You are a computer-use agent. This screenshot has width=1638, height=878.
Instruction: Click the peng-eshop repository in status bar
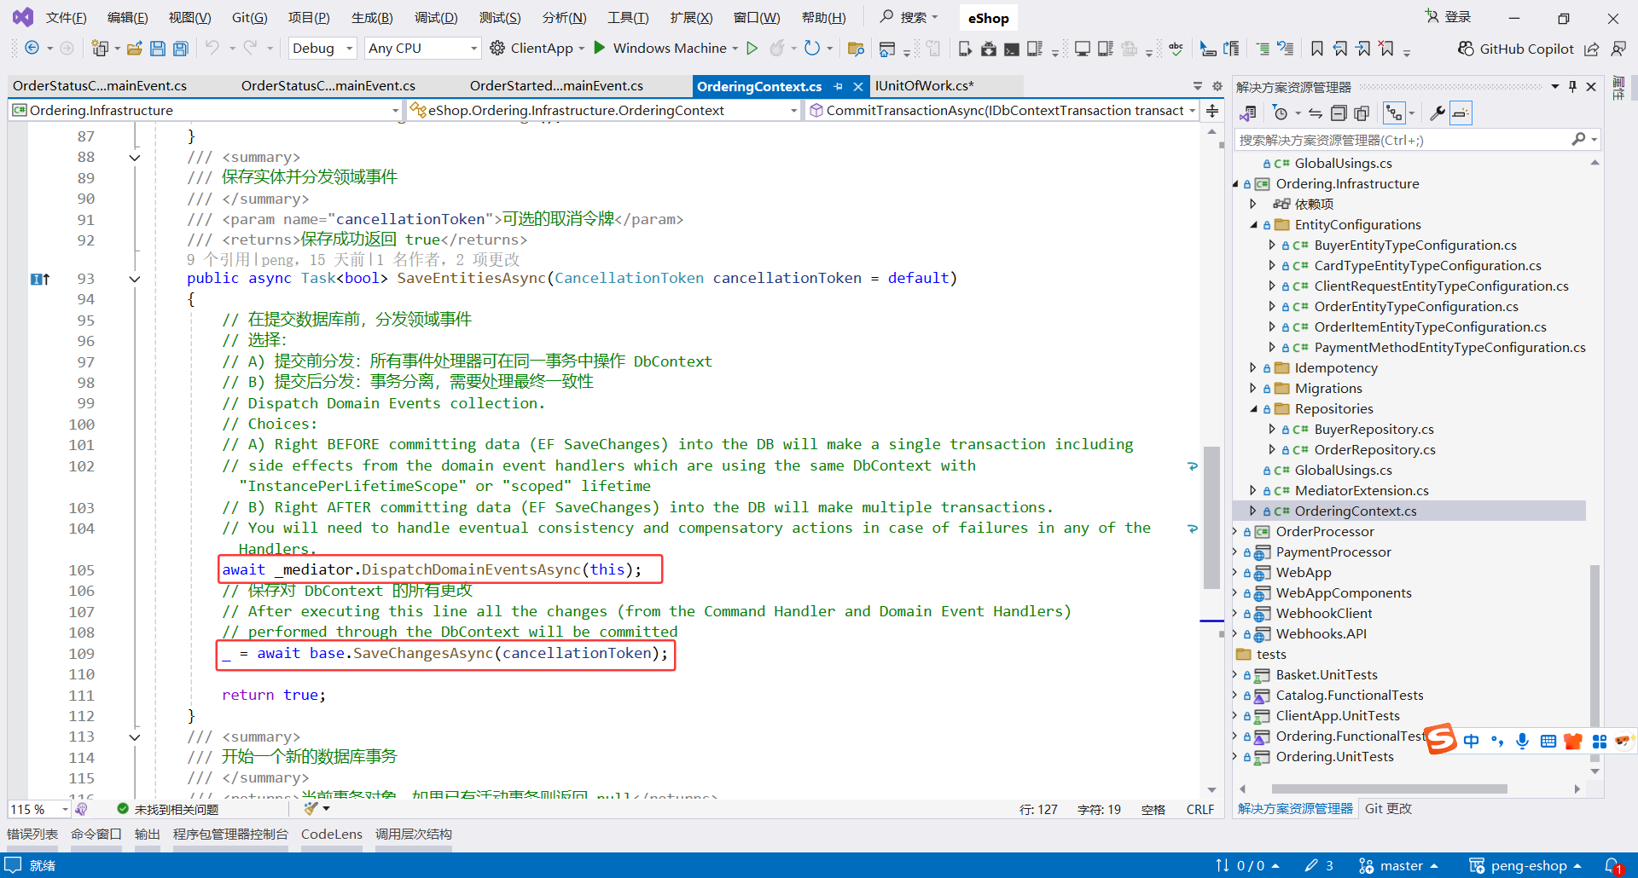point(1525,866)
